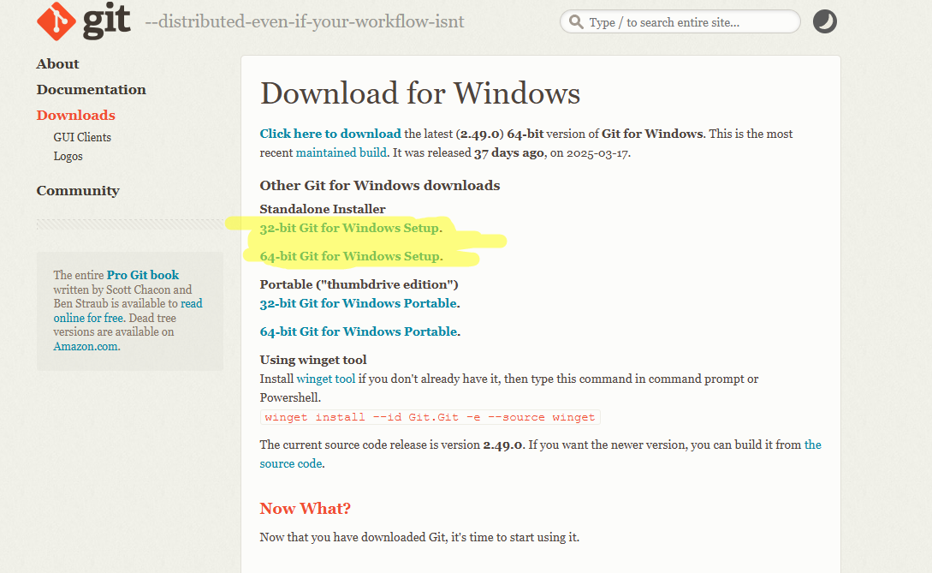Click the 'Standalone Installer' heading
The width and height of the screenshot is (932, 573).
point(323,209)
